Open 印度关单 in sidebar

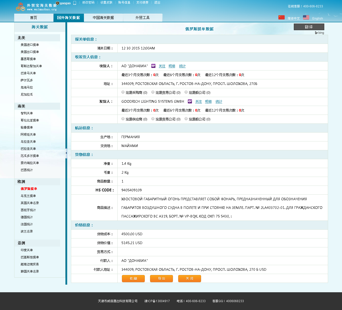click(27, 250)
